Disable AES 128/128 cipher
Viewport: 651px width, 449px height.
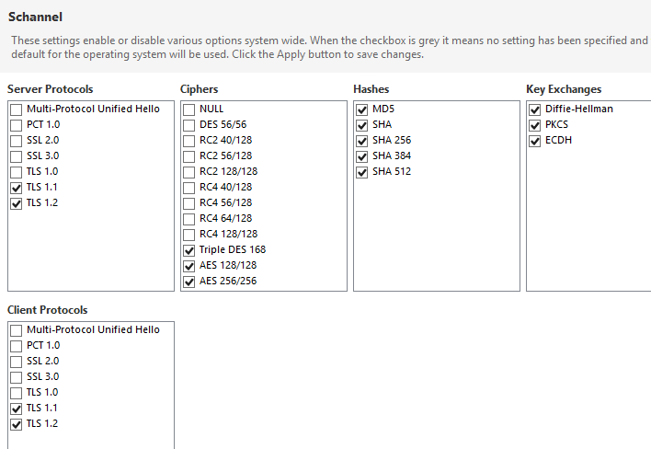189,266
